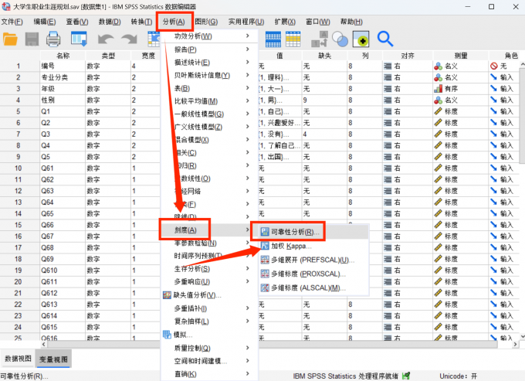Click the role 无 icon in 编号 row
This screenshot has width=525, height=381.
click(494, 66)
